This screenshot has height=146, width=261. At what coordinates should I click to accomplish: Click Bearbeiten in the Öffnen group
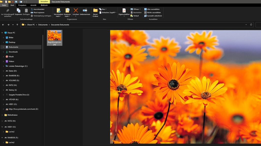[136, 13]
